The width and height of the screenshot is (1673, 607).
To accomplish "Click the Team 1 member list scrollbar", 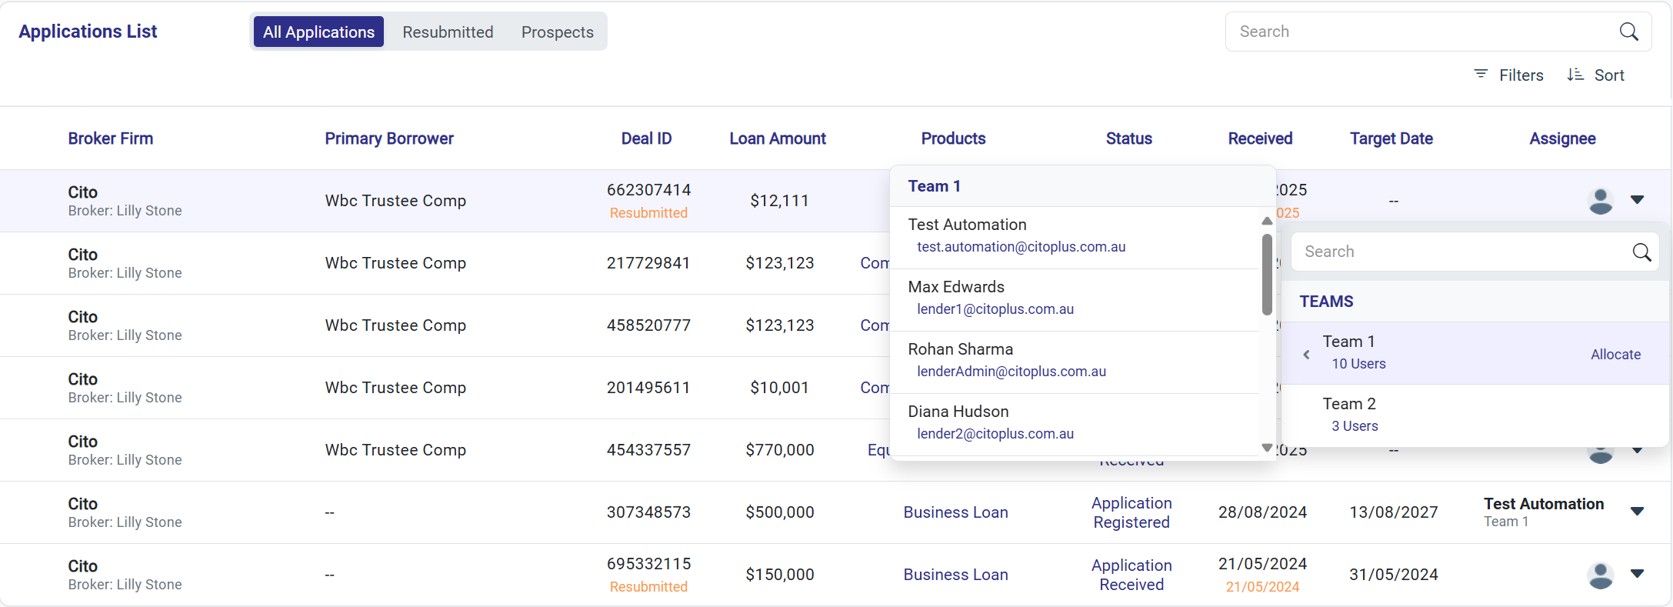I will pos(1267,275).
